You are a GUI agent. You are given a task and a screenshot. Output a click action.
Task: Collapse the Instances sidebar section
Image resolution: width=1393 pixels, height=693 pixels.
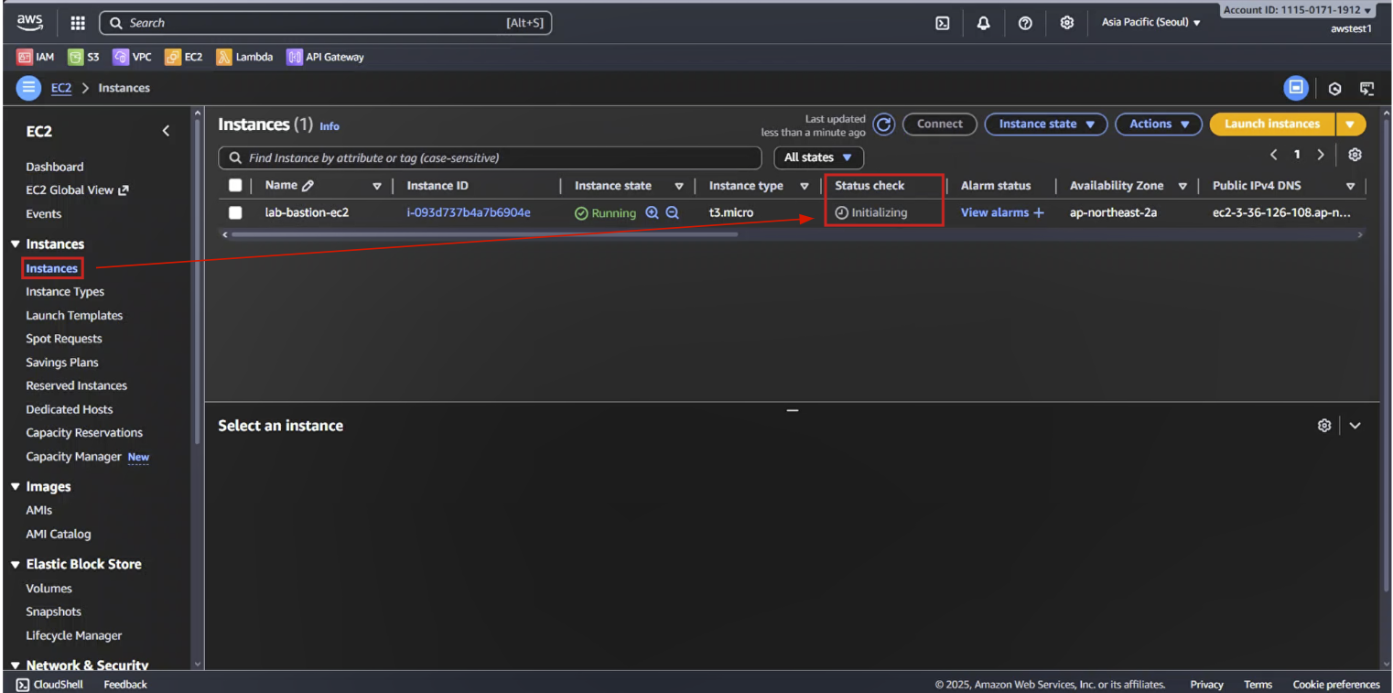point(16,244)
